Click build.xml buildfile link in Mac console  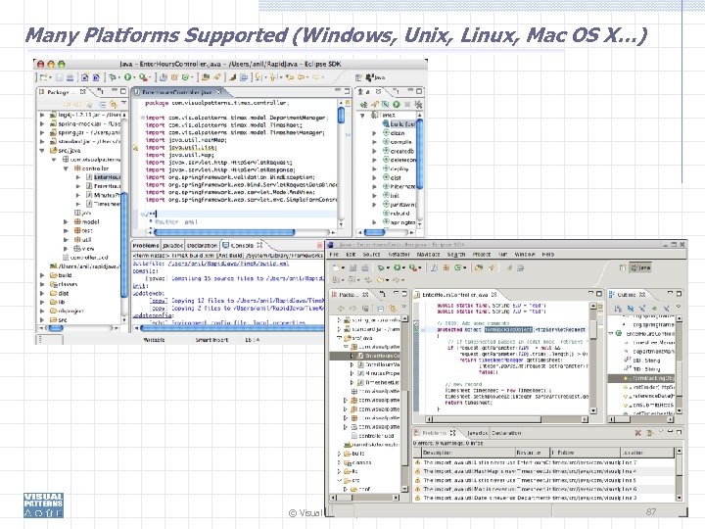click(228, 264)
